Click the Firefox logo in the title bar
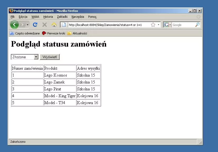Viewport: 218px width, 152px height. tap(11, 11)
